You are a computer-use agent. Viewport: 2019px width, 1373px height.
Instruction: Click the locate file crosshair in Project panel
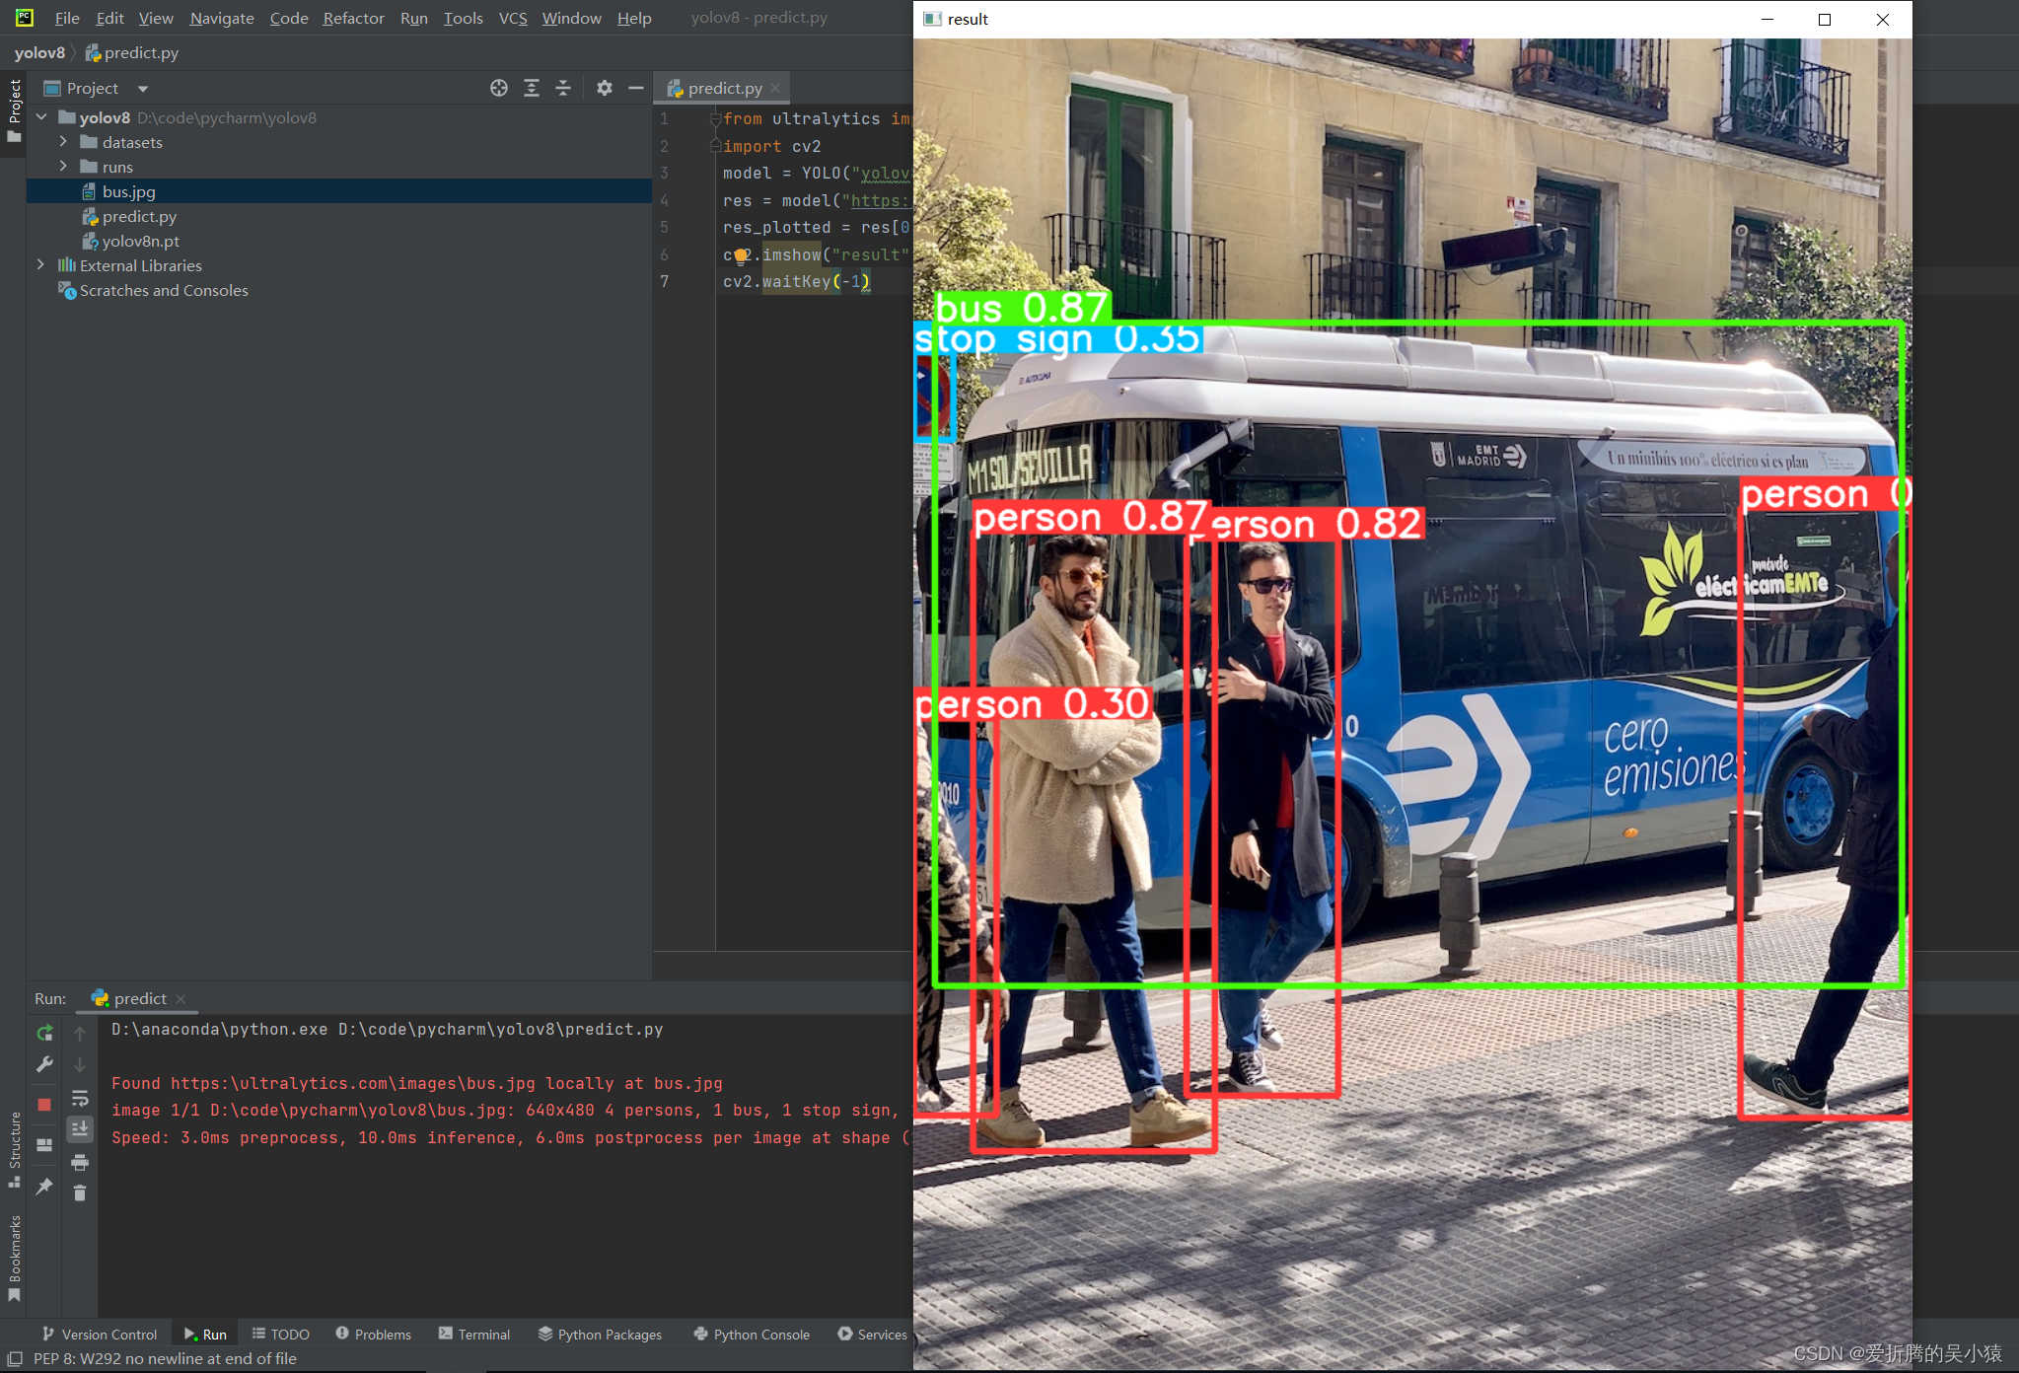(x=499, y=88)
